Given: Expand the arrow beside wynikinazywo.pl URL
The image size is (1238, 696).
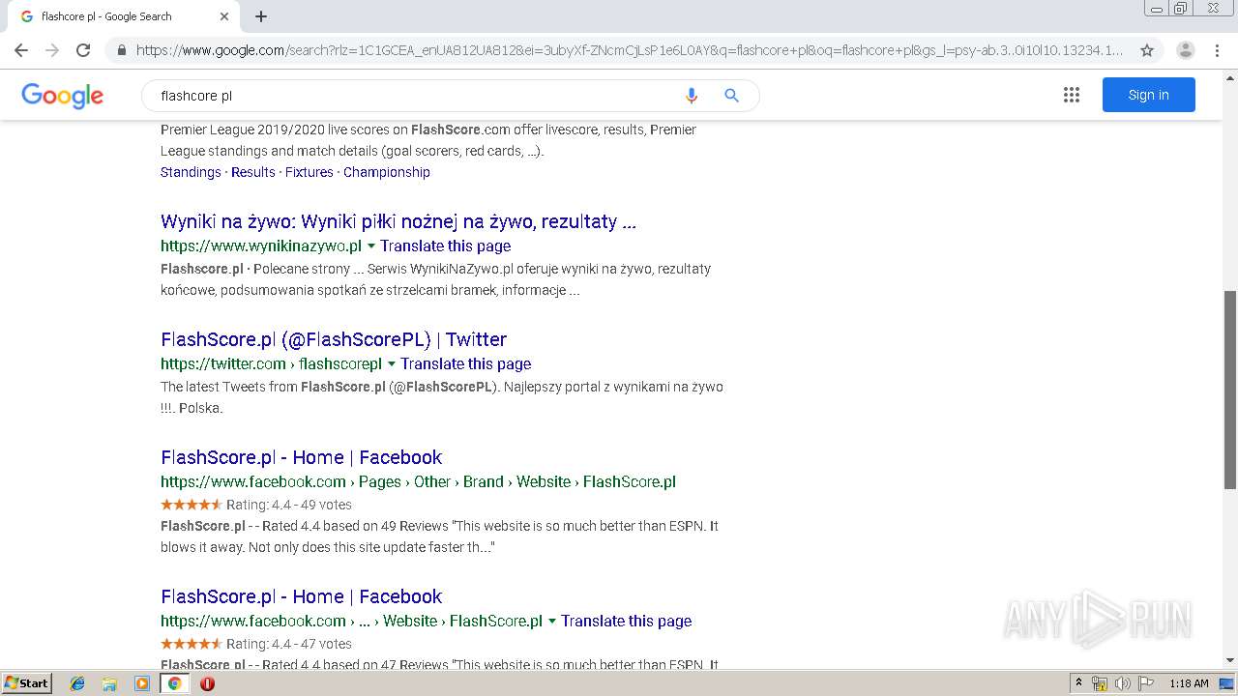Looking at the screenshot, I should 370,246.
